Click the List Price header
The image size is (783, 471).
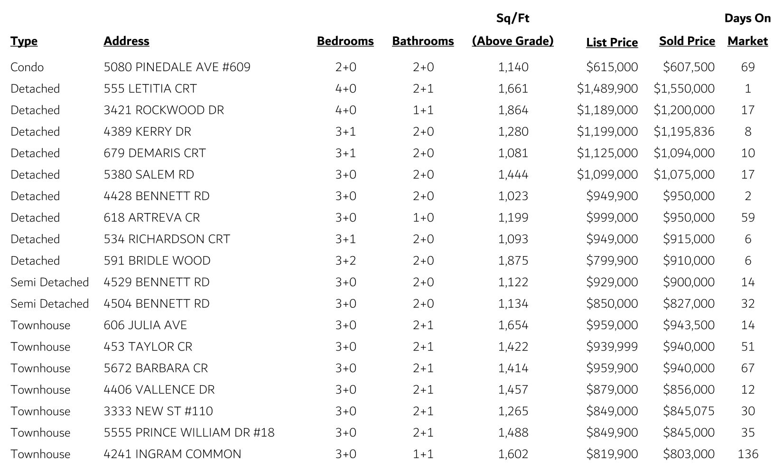612,42
